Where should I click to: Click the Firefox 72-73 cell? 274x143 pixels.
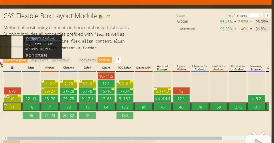point(50,116)
